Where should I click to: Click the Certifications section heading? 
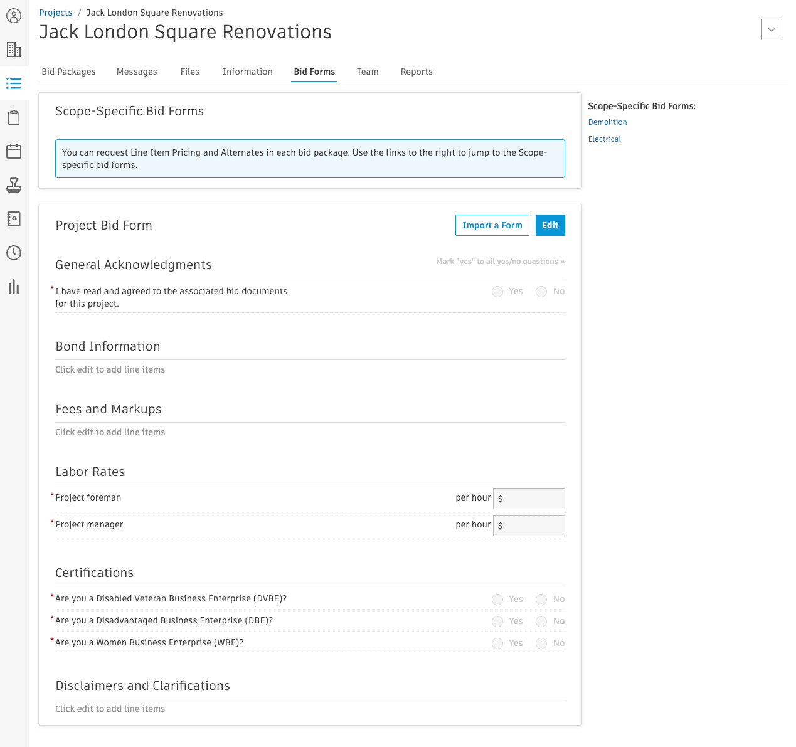pos(95,573)
